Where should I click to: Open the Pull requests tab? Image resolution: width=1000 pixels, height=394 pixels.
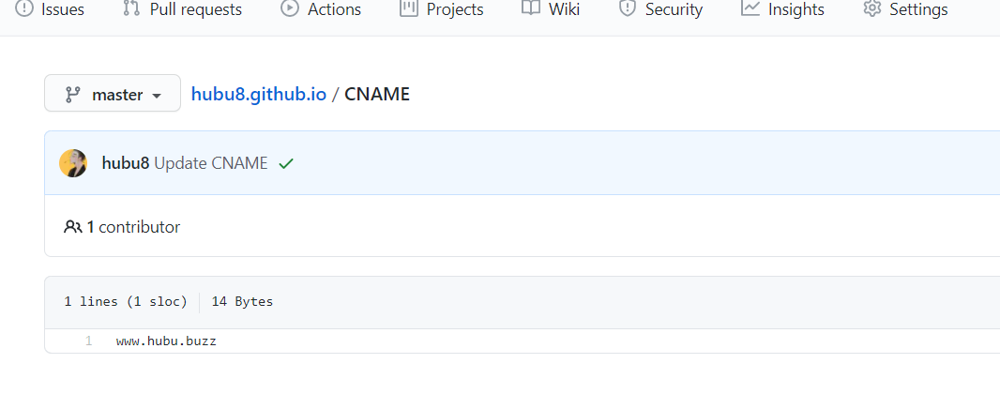[x=194, y=9]
